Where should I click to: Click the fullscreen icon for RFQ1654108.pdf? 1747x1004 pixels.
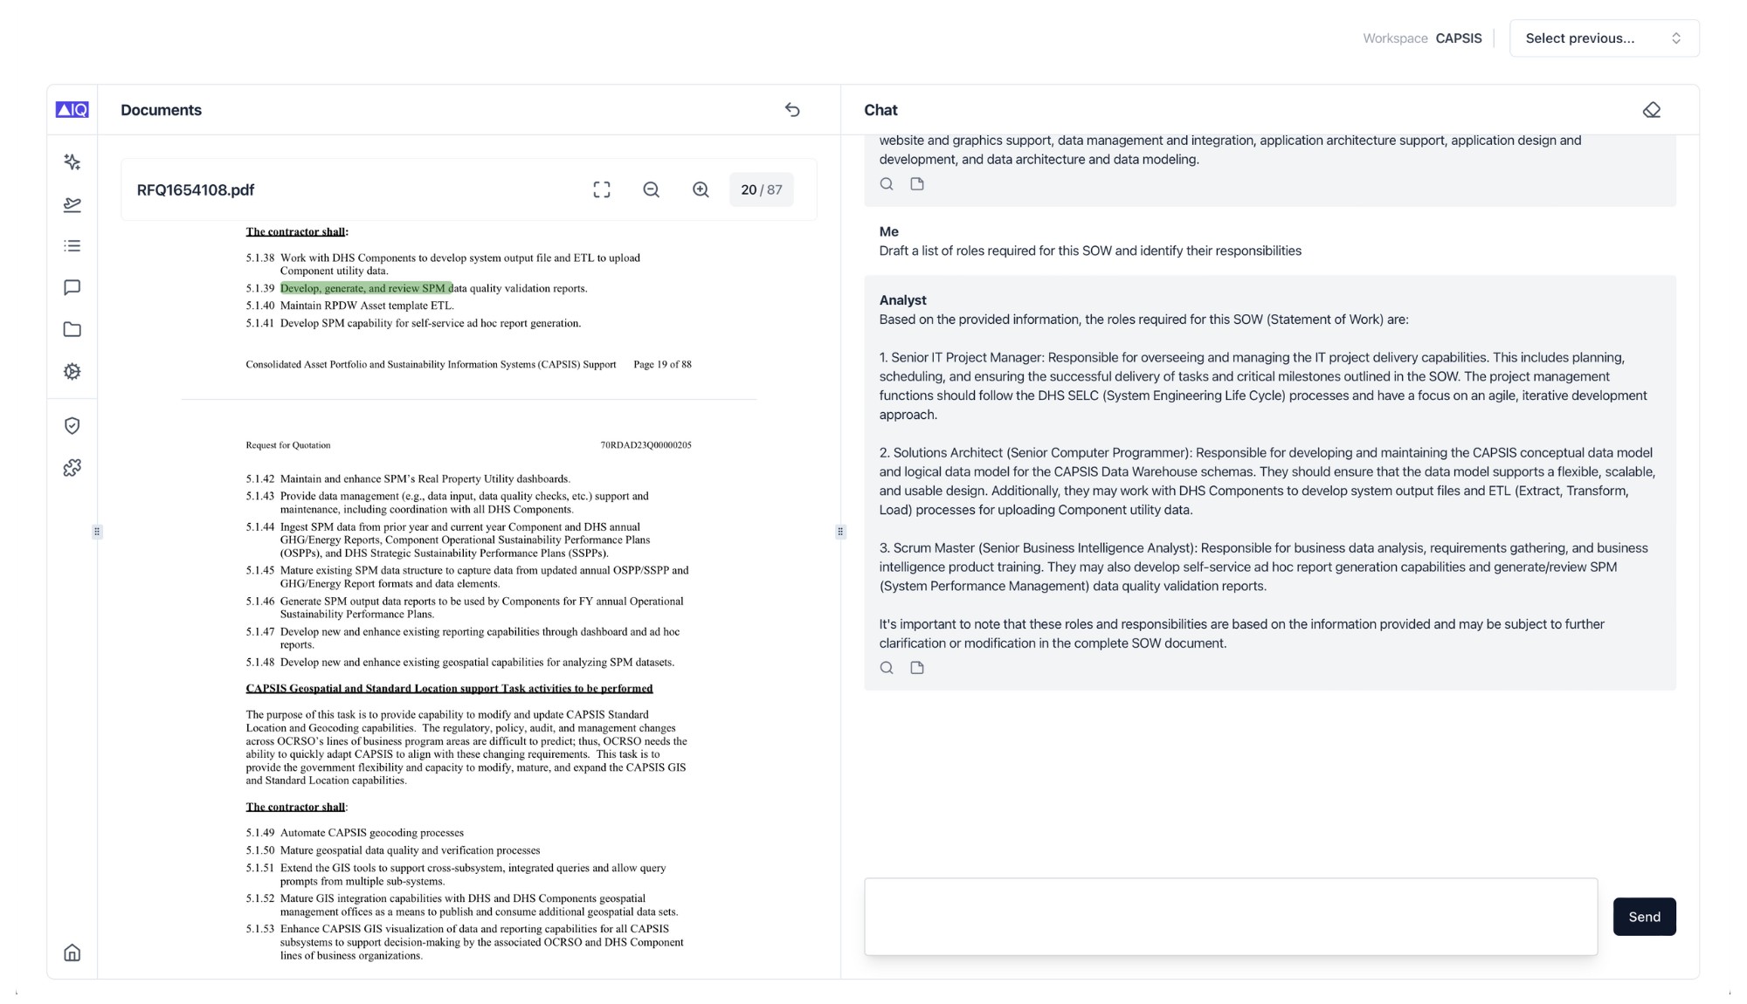602,189
